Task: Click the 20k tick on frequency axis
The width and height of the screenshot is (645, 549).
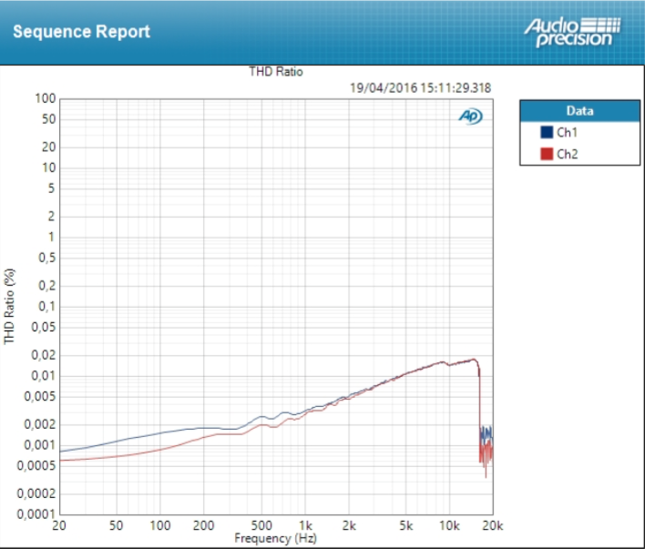Action: [492, 526]
